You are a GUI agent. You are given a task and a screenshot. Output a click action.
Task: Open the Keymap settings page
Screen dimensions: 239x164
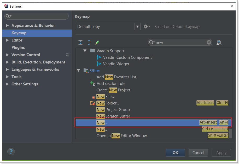tap(19, 33)
